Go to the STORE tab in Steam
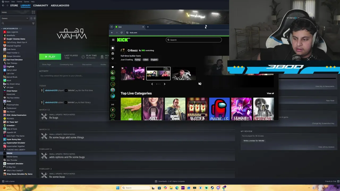 [x=14, y=5]
